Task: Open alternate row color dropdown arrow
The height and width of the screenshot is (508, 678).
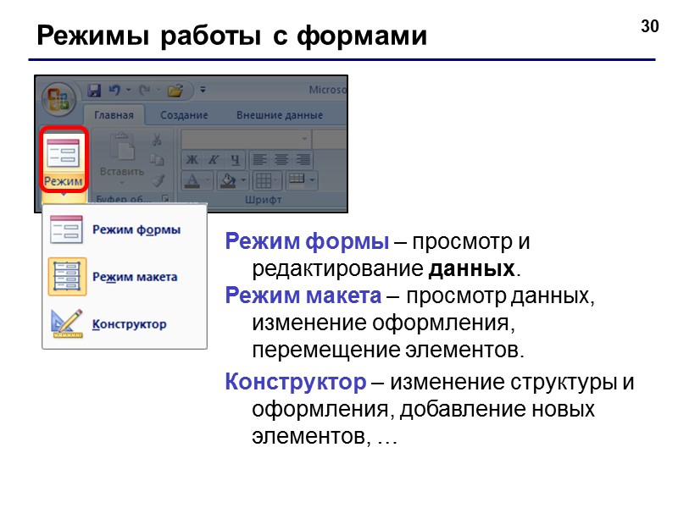Action: click(x=312, y=179)
